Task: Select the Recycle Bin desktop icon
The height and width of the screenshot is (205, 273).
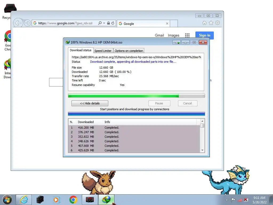Action: click(x=7, y=11)
